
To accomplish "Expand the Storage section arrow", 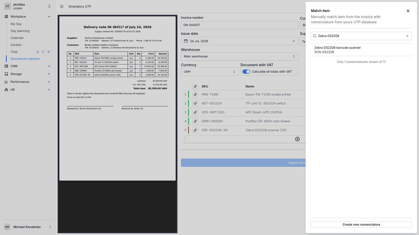I will 49,74.
